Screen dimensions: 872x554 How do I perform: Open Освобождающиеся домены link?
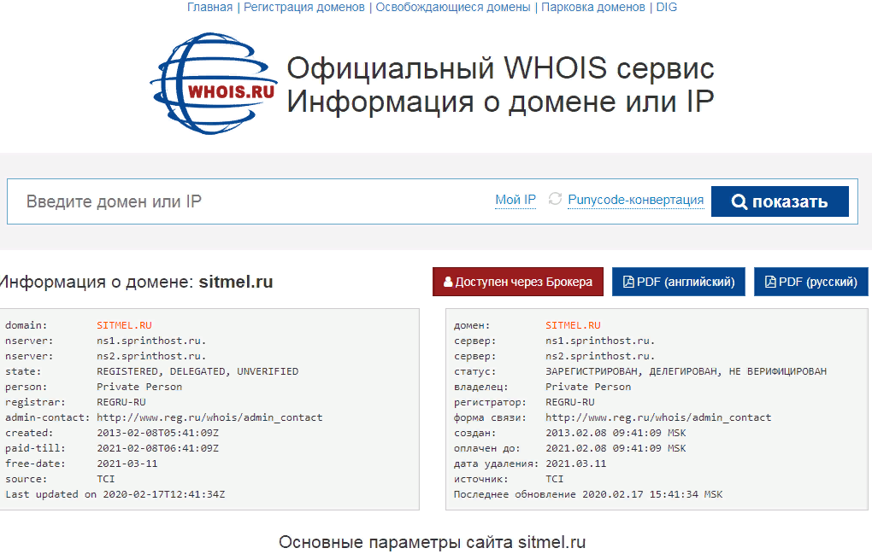click(453, 7)
